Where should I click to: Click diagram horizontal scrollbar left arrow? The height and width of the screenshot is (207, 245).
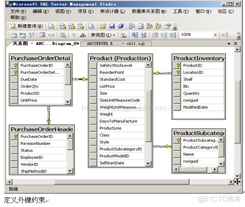[10, 182]
